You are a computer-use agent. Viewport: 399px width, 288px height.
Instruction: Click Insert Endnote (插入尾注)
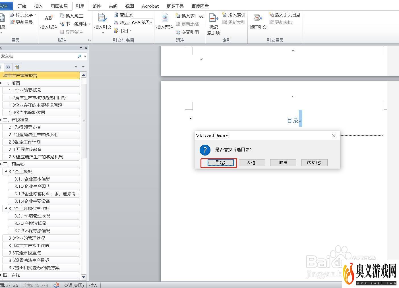click(71, 16)
